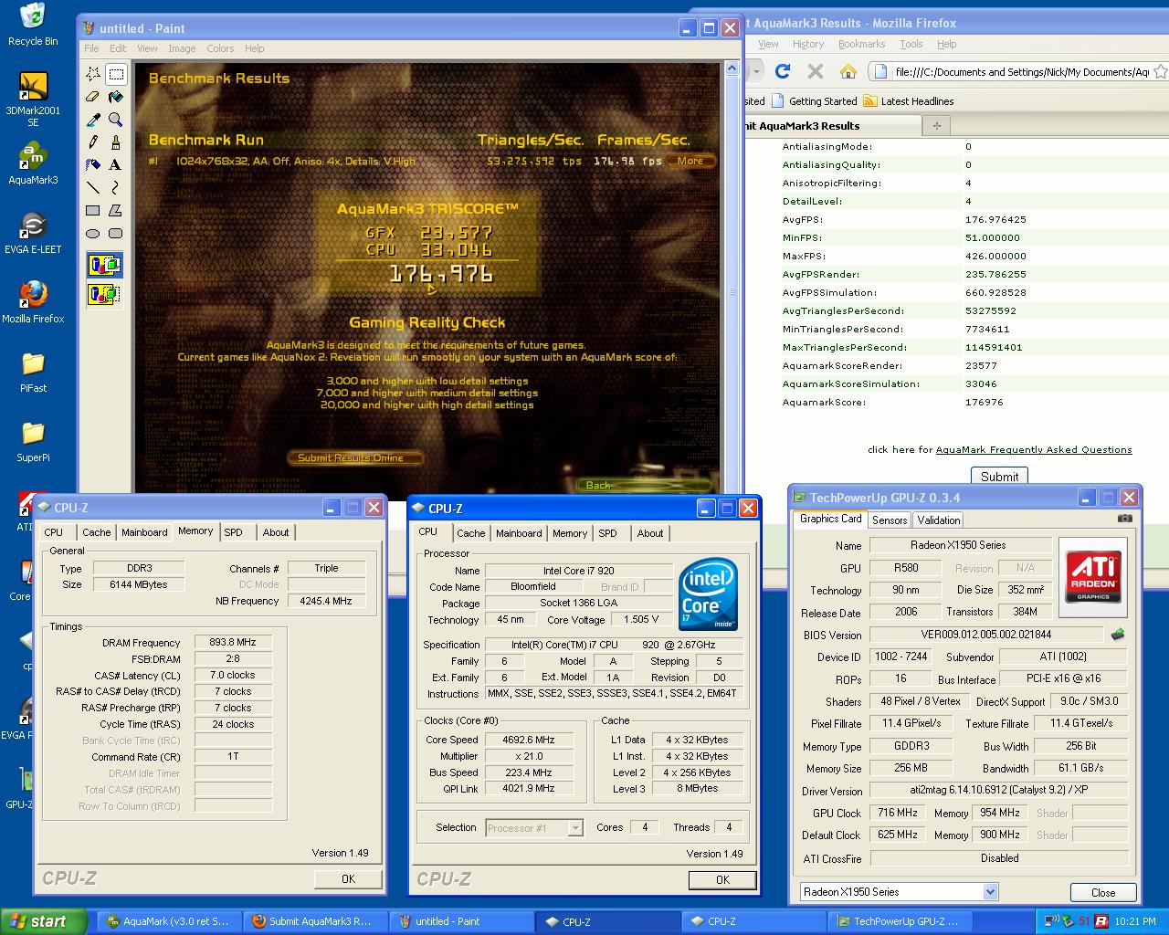Launch the 3DMark2001 SE desktop shortcut

(x=33, y=100)
